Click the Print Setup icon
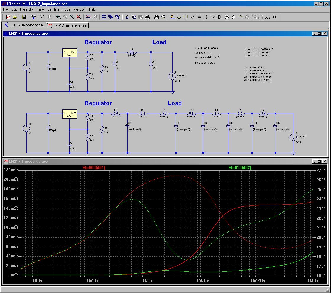Screen dimensions: 331x293 pyautogui.click(x=156, y=17)
